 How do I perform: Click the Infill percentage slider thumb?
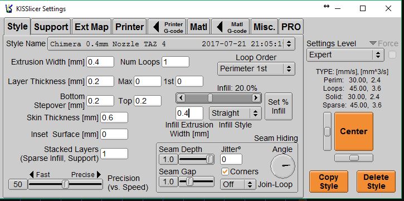(210, 98)
